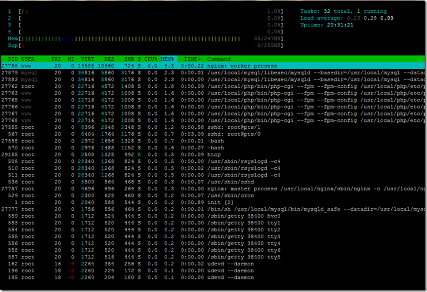Select the getty tty2 process row
The height and width of the screenshot is (292, 427).
(213, 229)
